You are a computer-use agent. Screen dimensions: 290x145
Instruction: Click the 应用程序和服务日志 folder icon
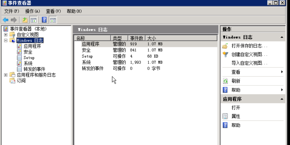point(12,75)
